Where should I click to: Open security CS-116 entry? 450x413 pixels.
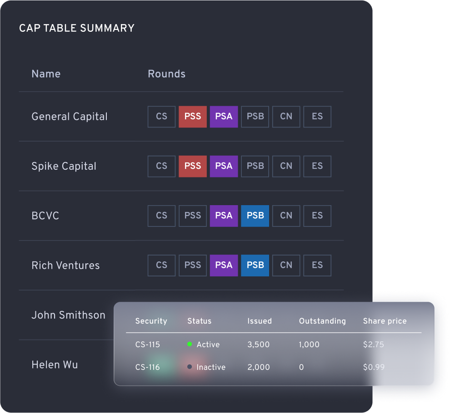[148, 367]
